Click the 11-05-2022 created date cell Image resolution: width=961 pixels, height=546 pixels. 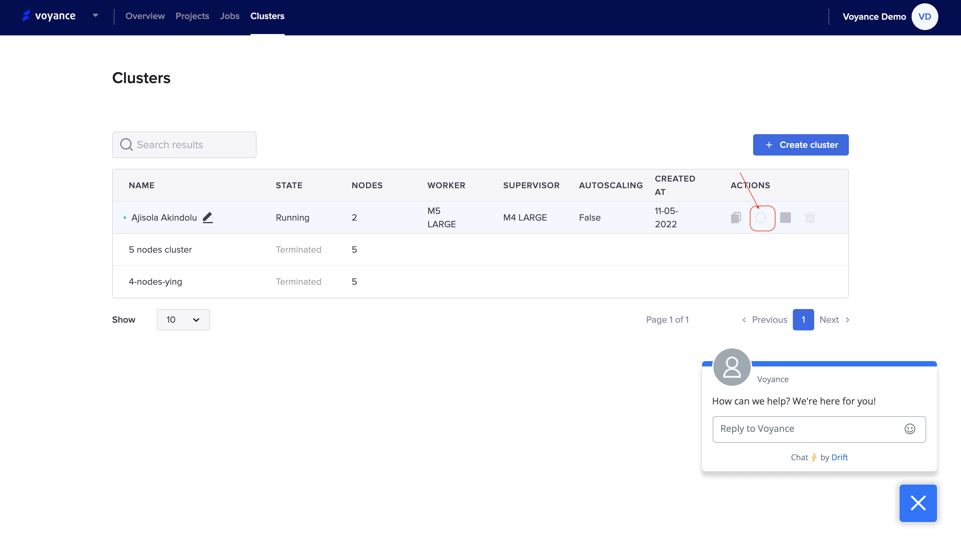666,218
